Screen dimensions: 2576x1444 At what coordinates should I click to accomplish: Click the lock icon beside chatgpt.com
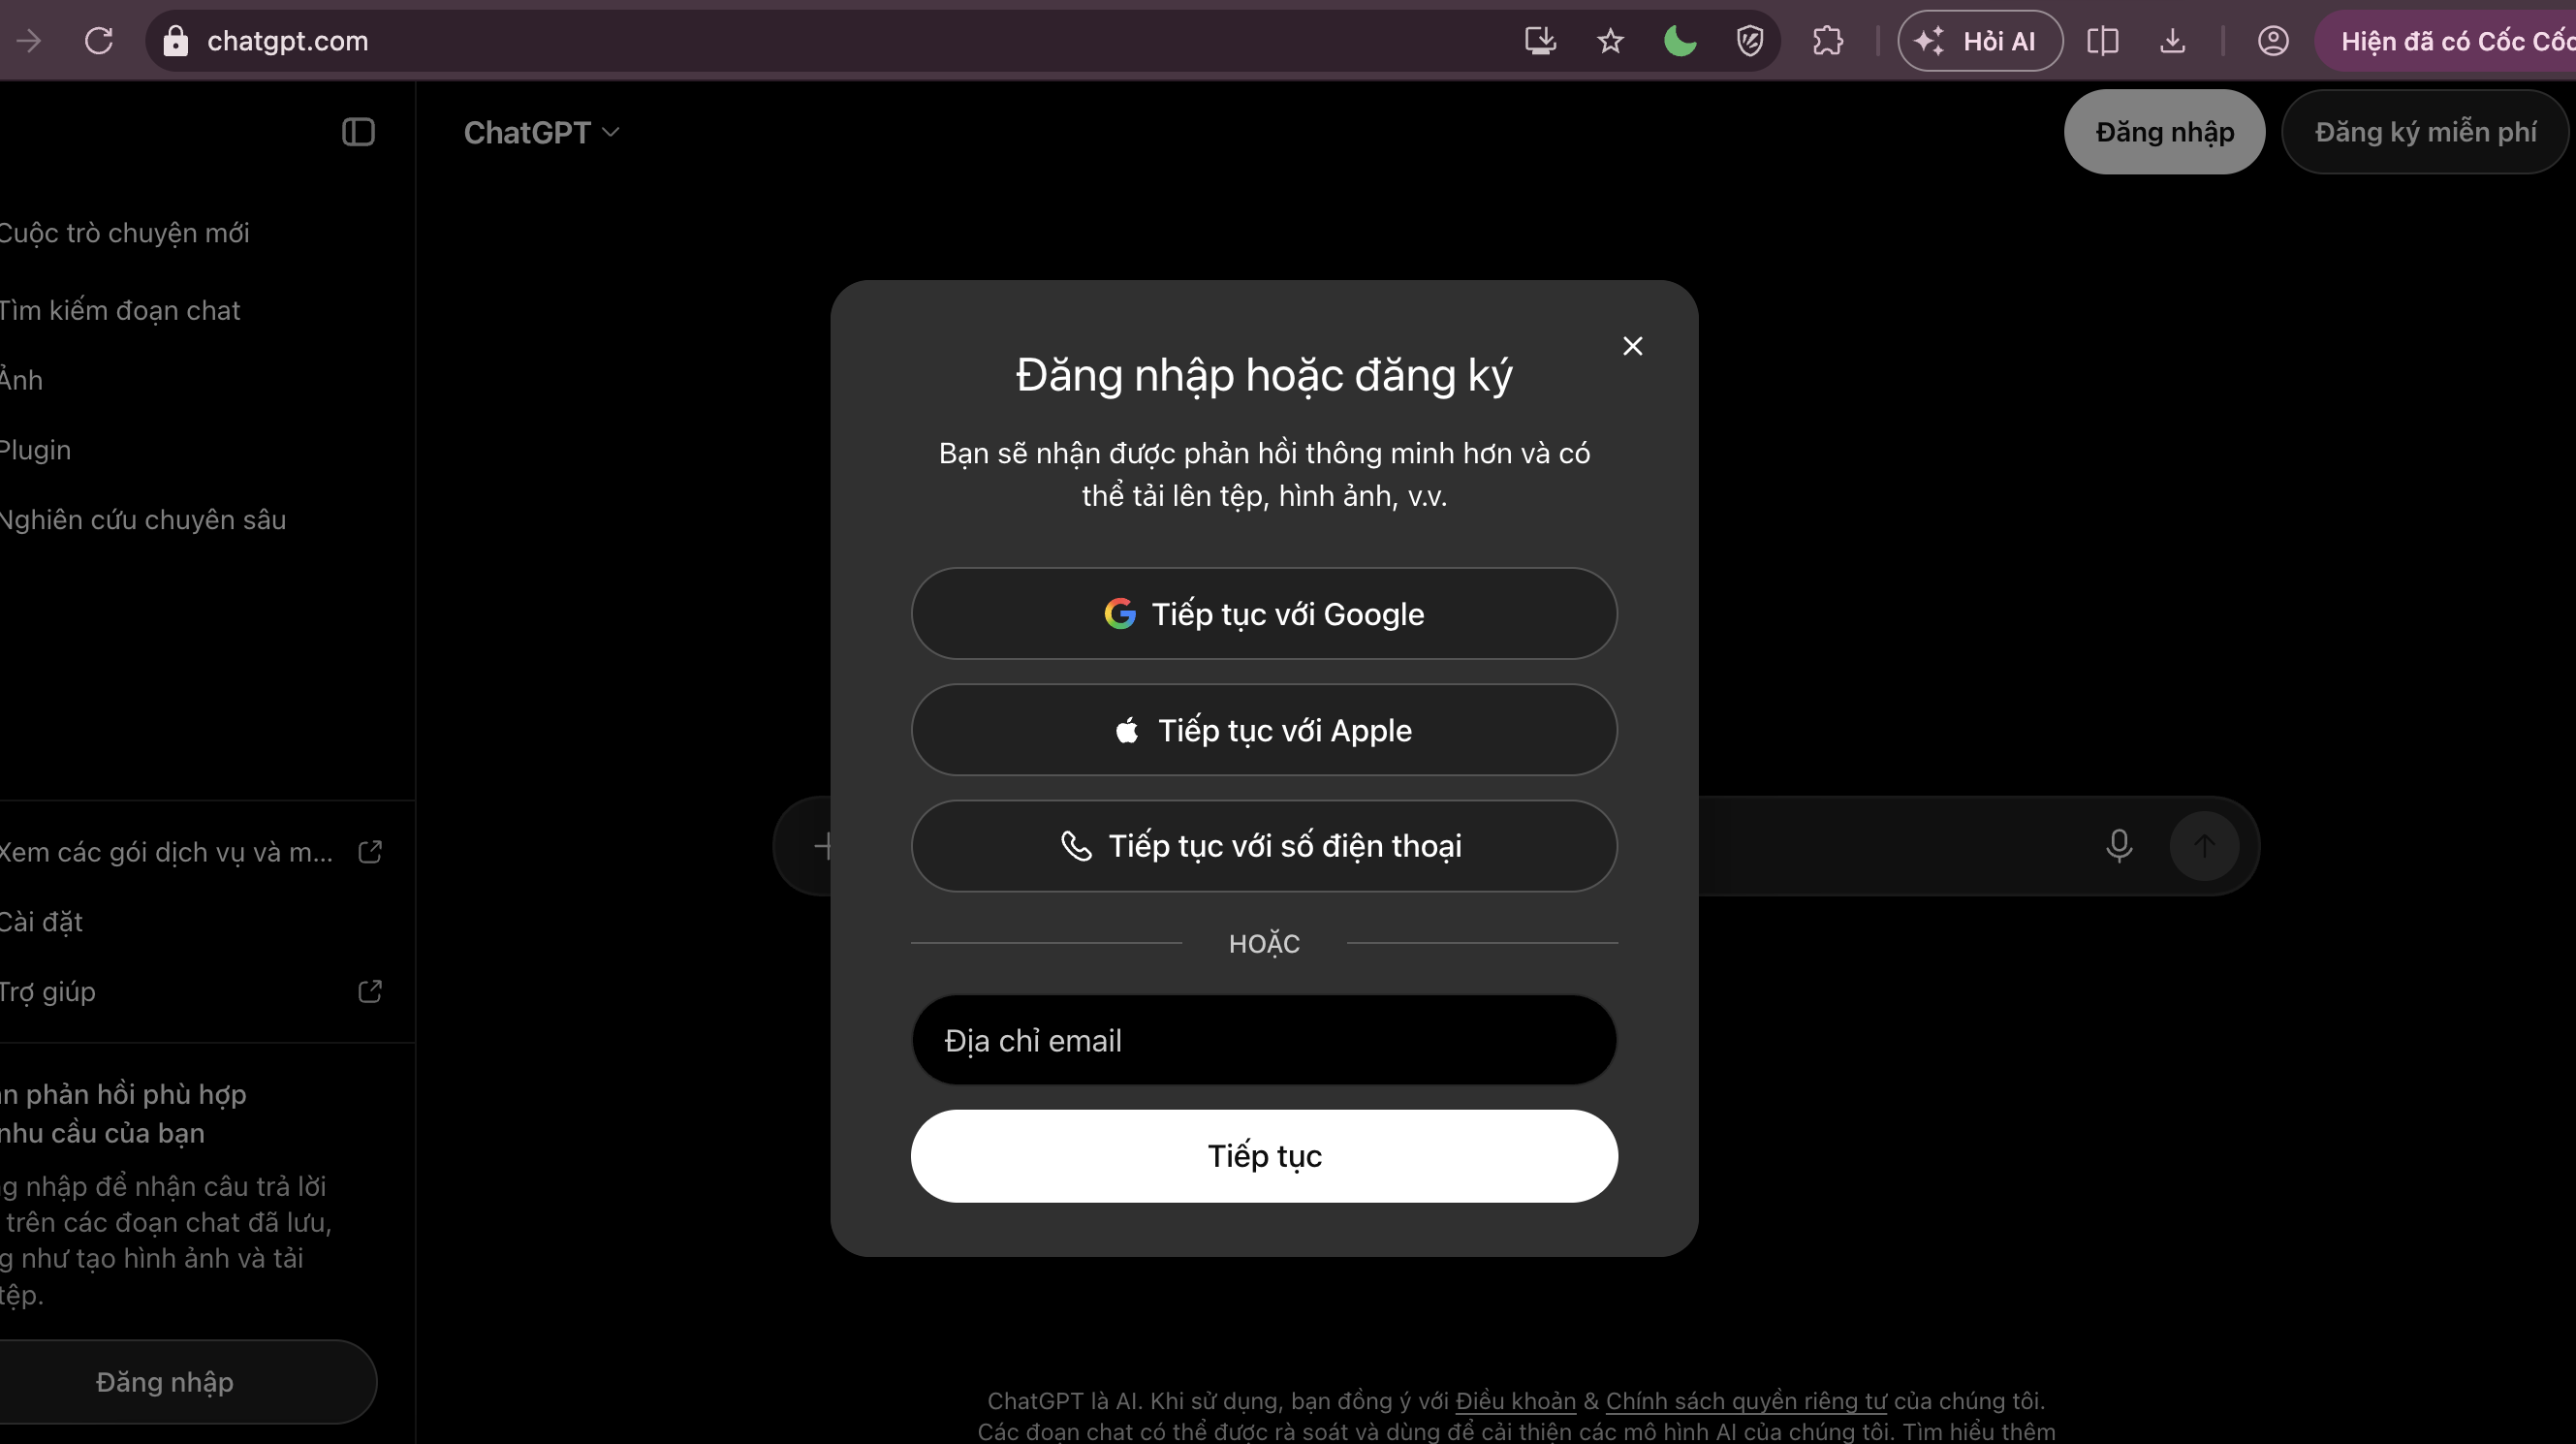(175, 41)
